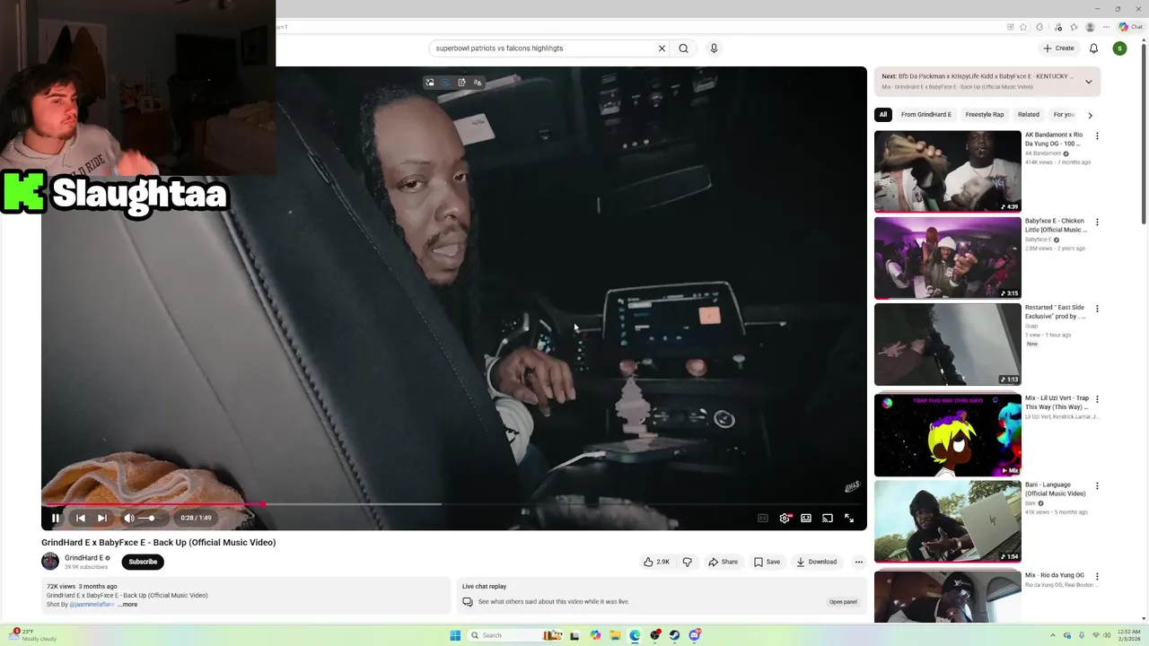Switch to theater mode
The image size is (1149, 646).
(806, 518)
